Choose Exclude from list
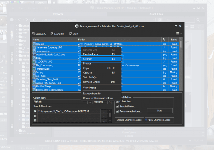 tap(101, 93)
